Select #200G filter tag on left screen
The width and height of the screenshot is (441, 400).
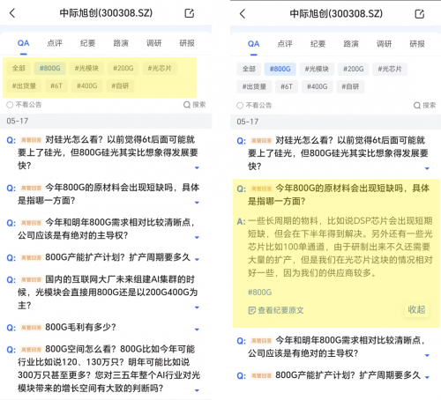coord(123,69)
